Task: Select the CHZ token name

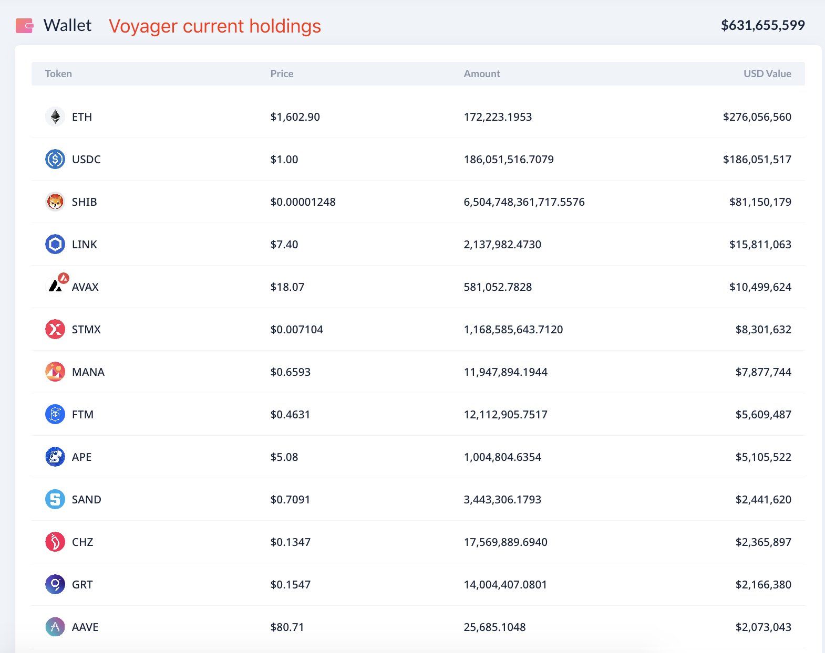Action: 82,542
